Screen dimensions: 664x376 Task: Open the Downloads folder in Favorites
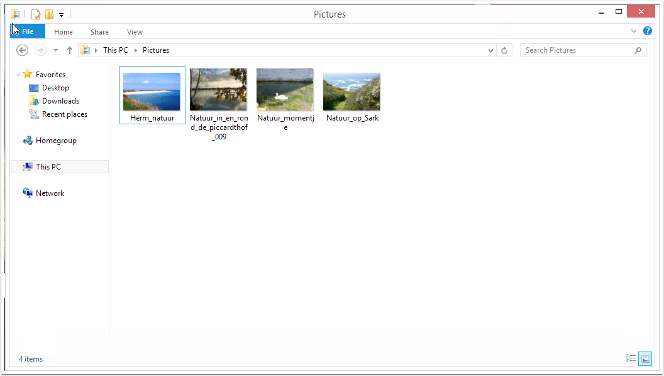[60, 101]
